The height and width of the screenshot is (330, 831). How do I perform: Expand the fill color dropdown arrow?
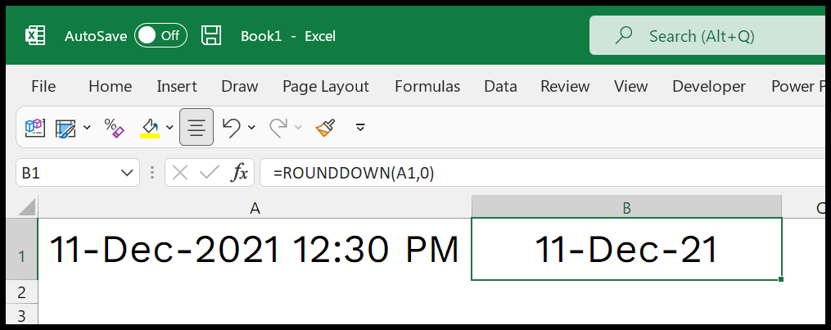tap(169, 127)
